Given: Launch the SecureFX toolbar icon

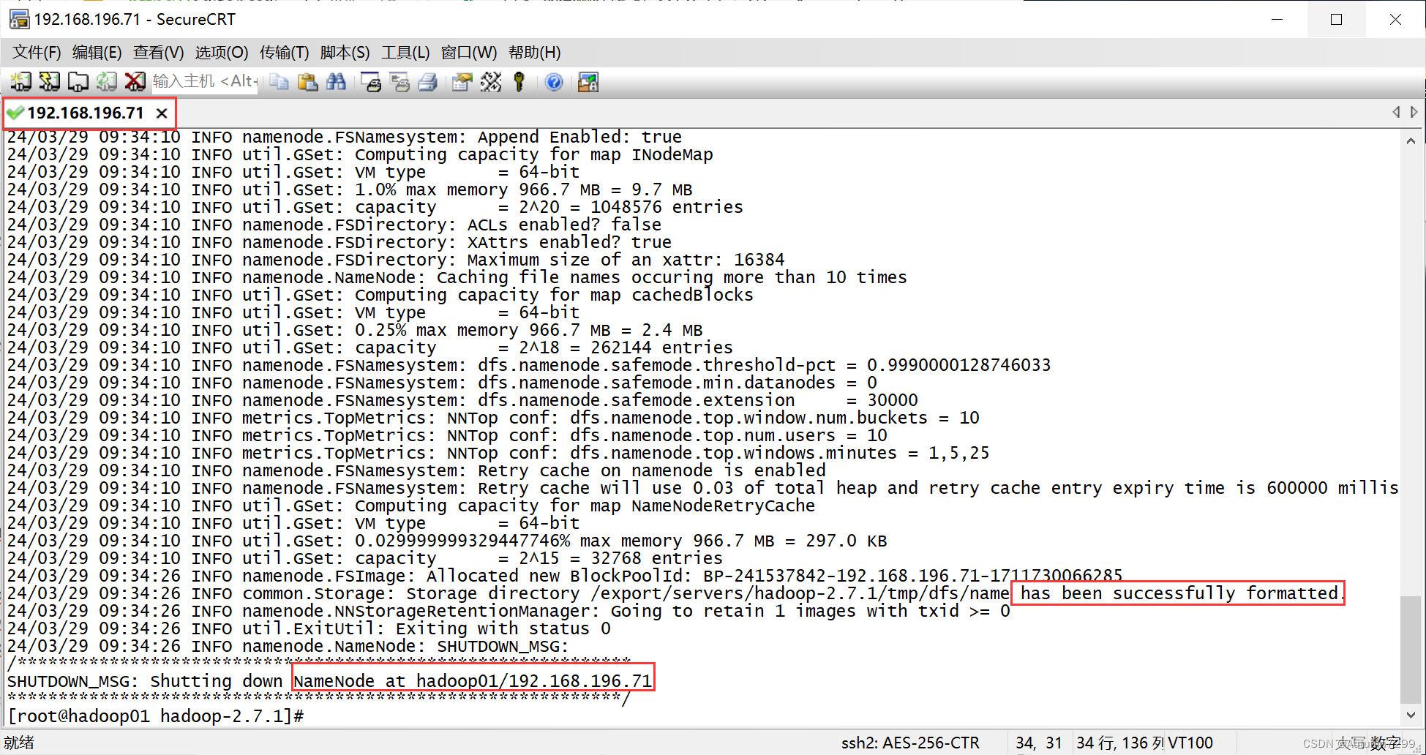Looking at the screenshot, I should pos(588,81).
